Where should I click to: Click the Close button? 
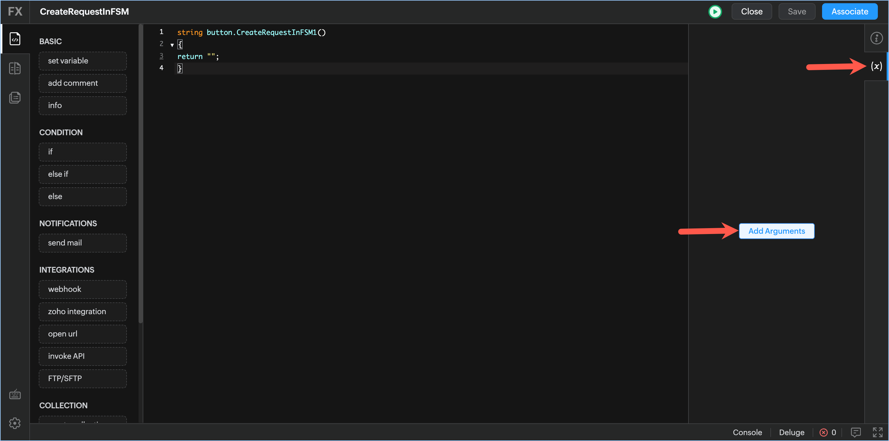[751, 12]
